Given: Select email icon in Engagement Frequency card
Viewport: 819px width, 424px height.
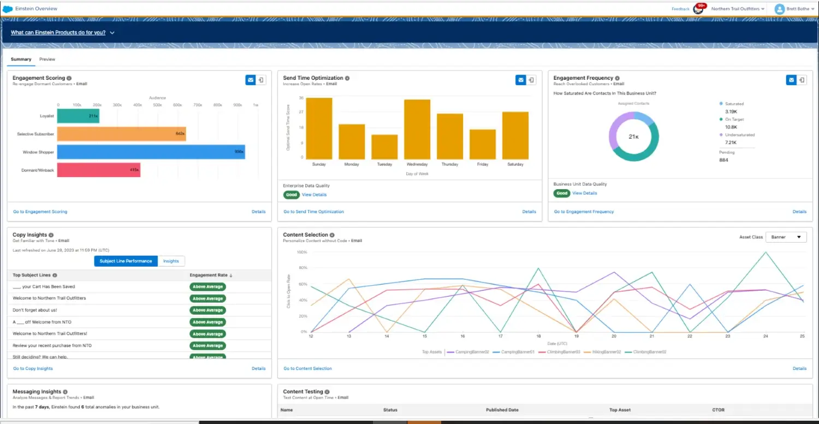Looking at the screenshot, I should (x=791, y=80).
